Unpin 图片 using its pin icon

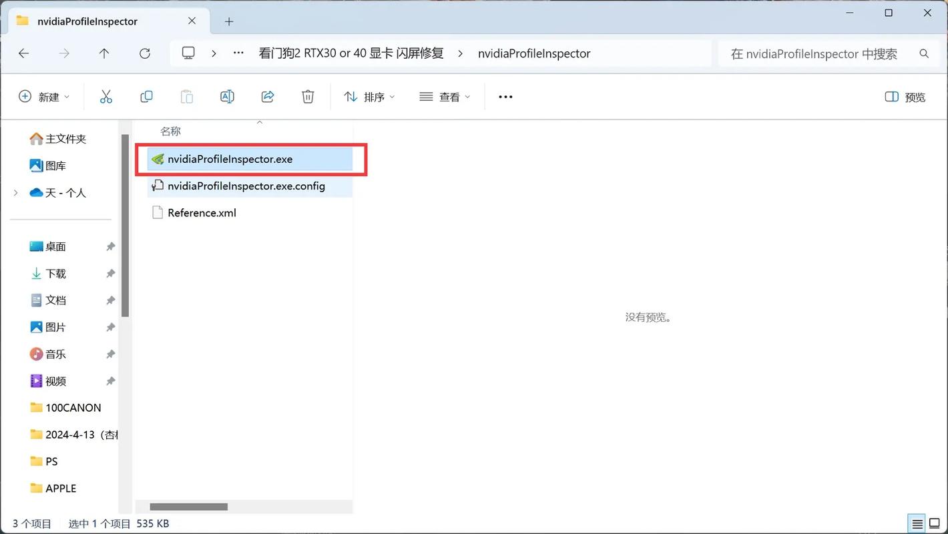[x=111, y=327]
